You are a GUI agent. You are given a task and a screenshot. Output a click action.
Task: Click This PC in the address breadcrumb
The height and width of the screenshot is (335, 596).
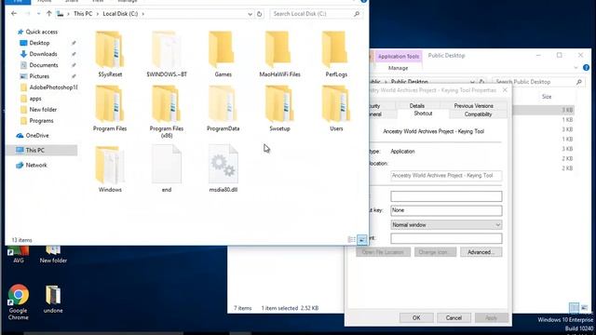pyautogui.click(x=83, y=14)
